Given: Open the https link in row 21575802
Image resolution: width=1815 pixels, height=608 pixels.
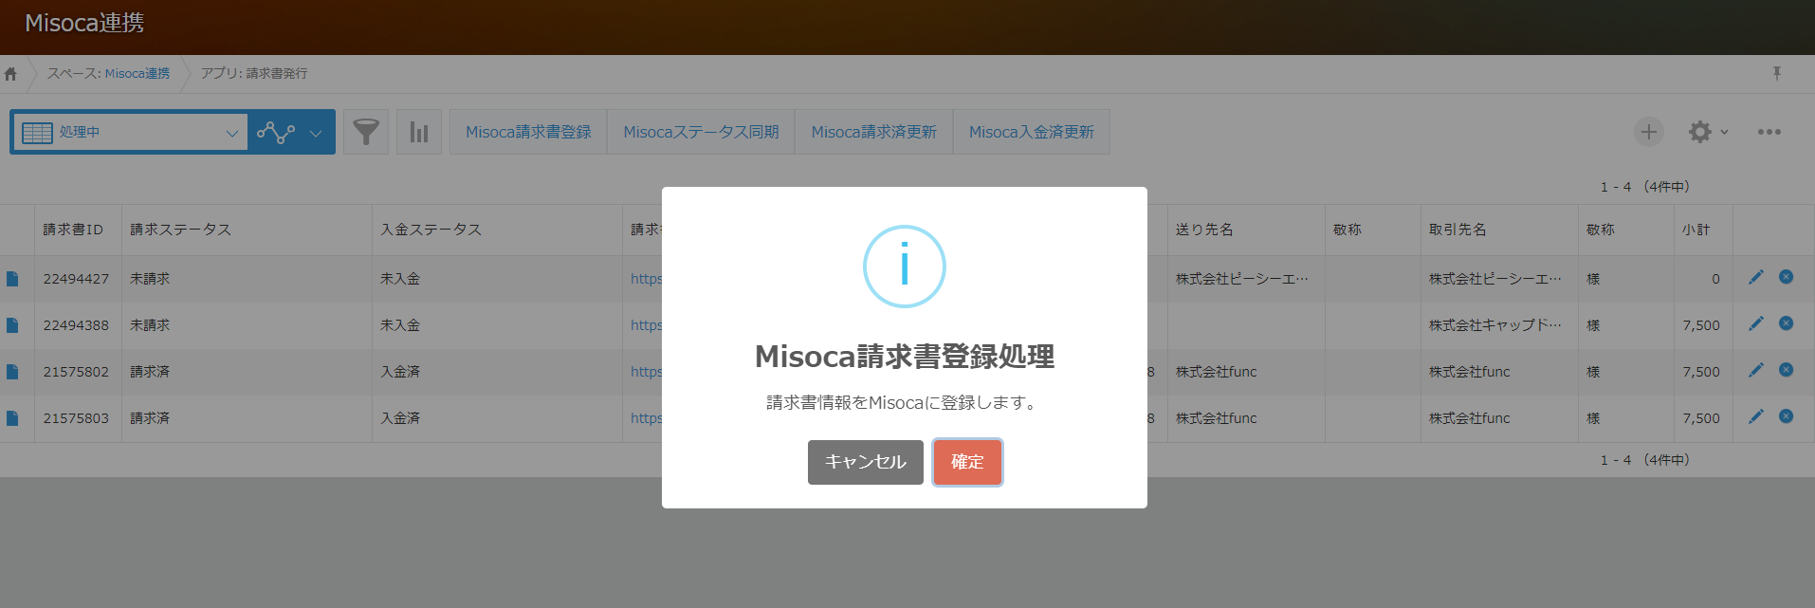Looking at the screenshot, I should (x=646, y=372).
